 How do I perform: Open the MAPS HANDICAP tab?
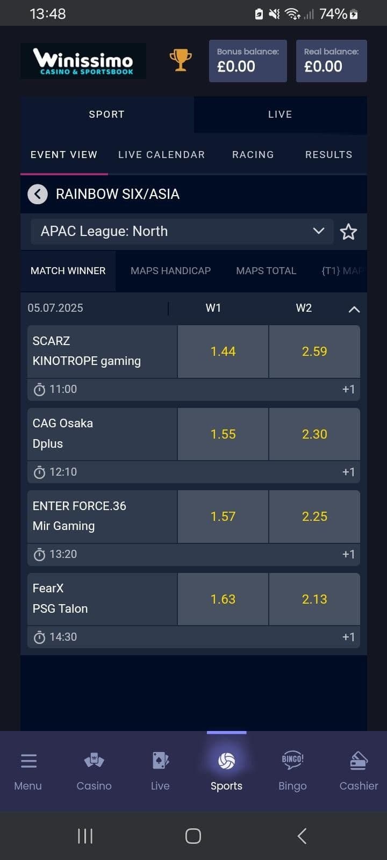tap(170, 270)
